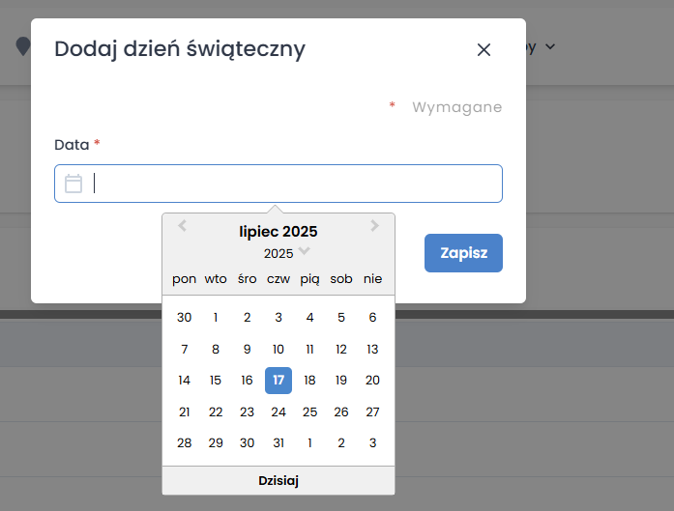This screenshot has width=674, height=511.
Task: Choose day 31 in the calendar
Action: [278, 443]
